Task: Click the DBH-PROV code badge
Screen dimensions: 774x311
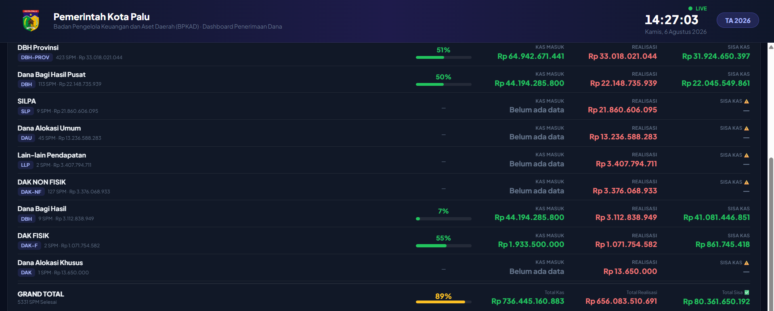Action: 35,58
